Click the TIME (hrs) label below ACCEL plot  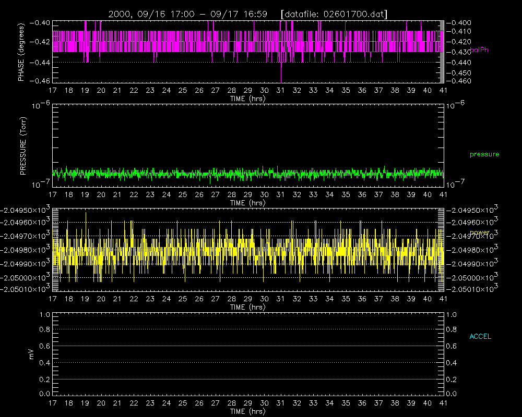pyautogui.click(x=248, y=412)
